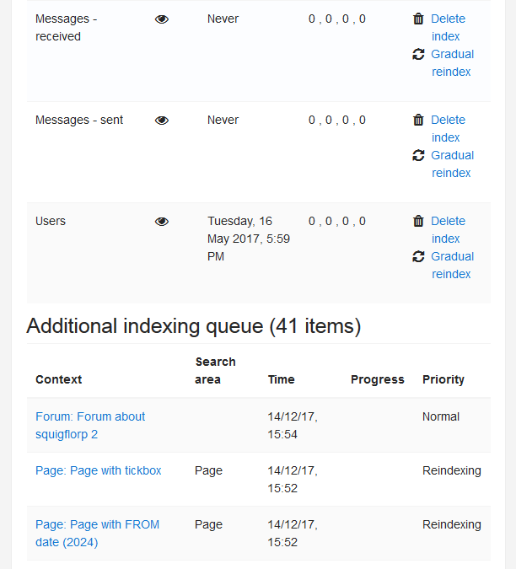
Task: Click reindex arrows icon for Messages - sent
Action: (x=418, y=155)
